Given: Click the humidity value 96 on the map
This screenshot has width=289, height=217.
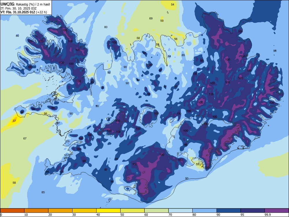Looking at the screenshot, I should click(112, 182).
